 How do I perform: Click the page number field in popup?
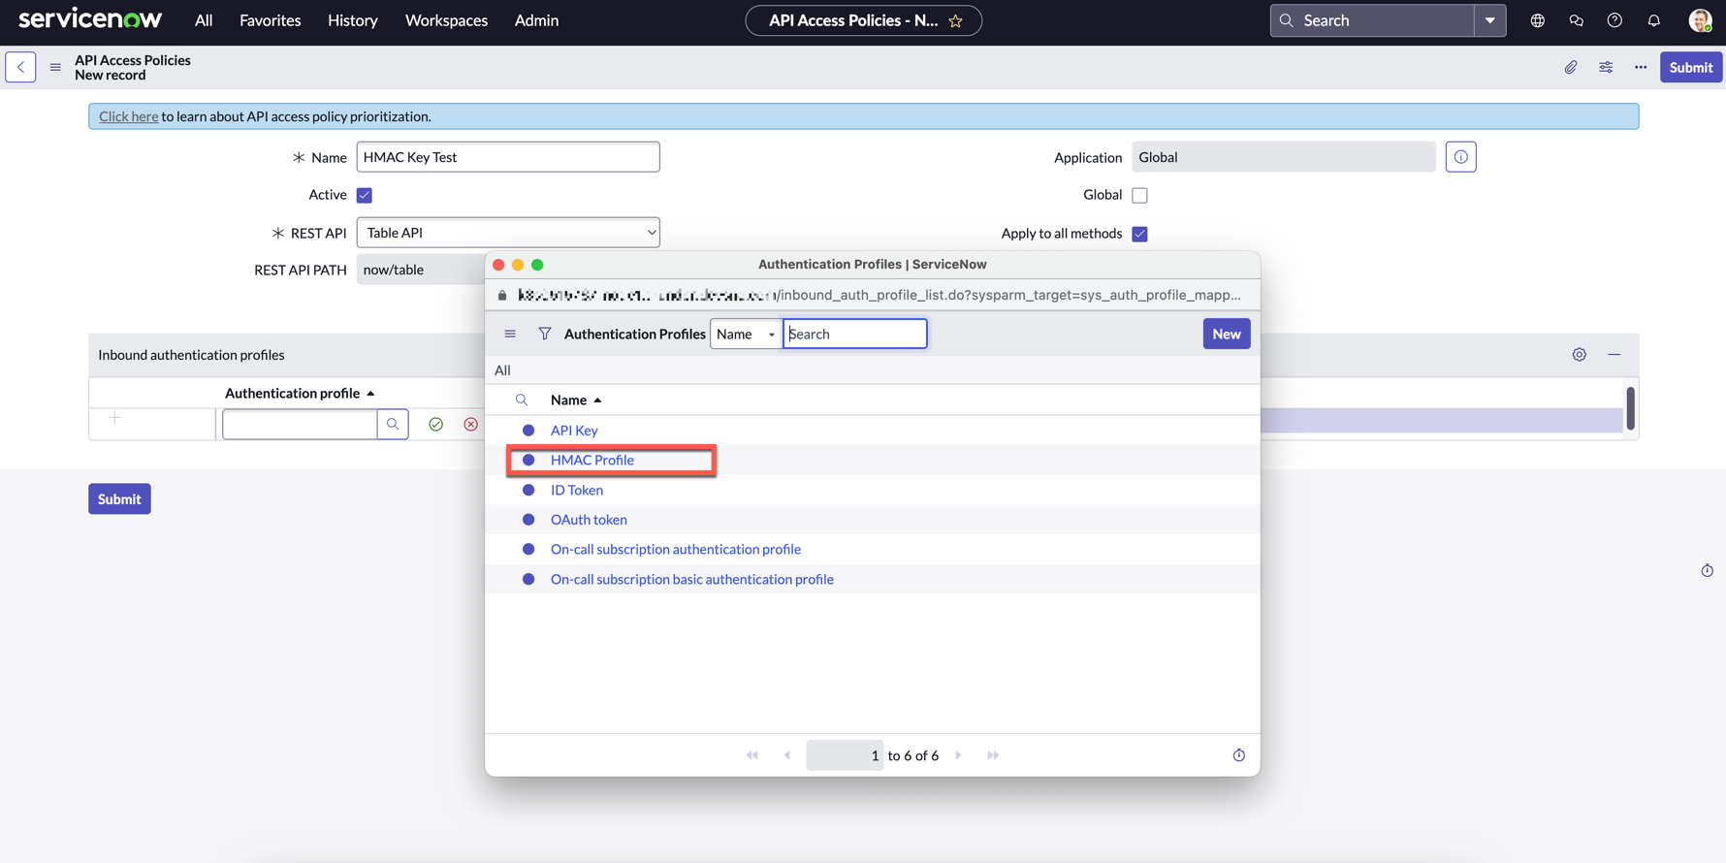point(845,755)
